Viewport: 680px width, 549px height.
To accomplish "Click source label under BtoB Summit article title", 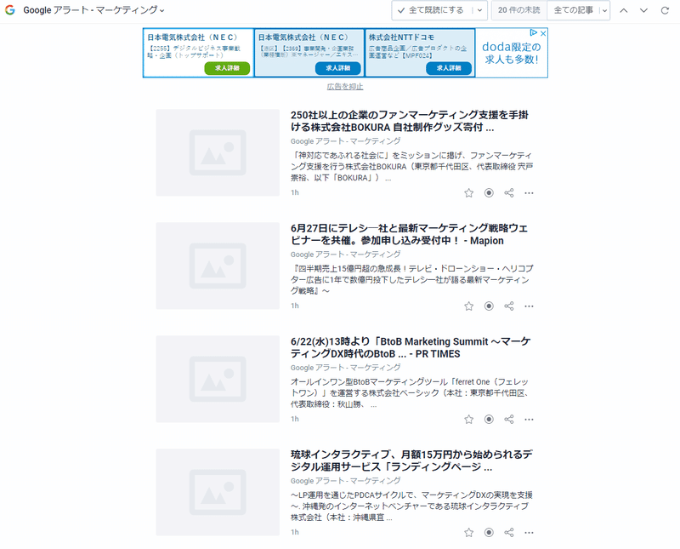I will 346,368.
